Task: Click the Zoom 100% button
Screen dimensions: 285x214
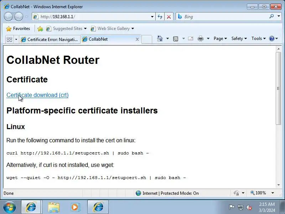Action: 258,193
